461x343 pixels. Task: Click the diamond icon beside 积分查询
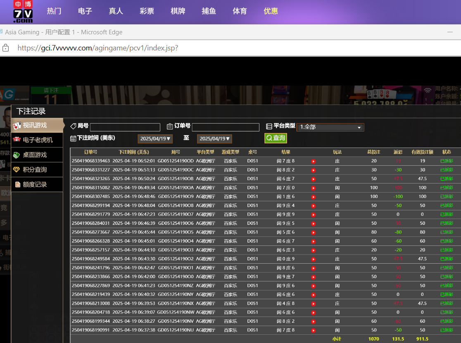point(17,169)
